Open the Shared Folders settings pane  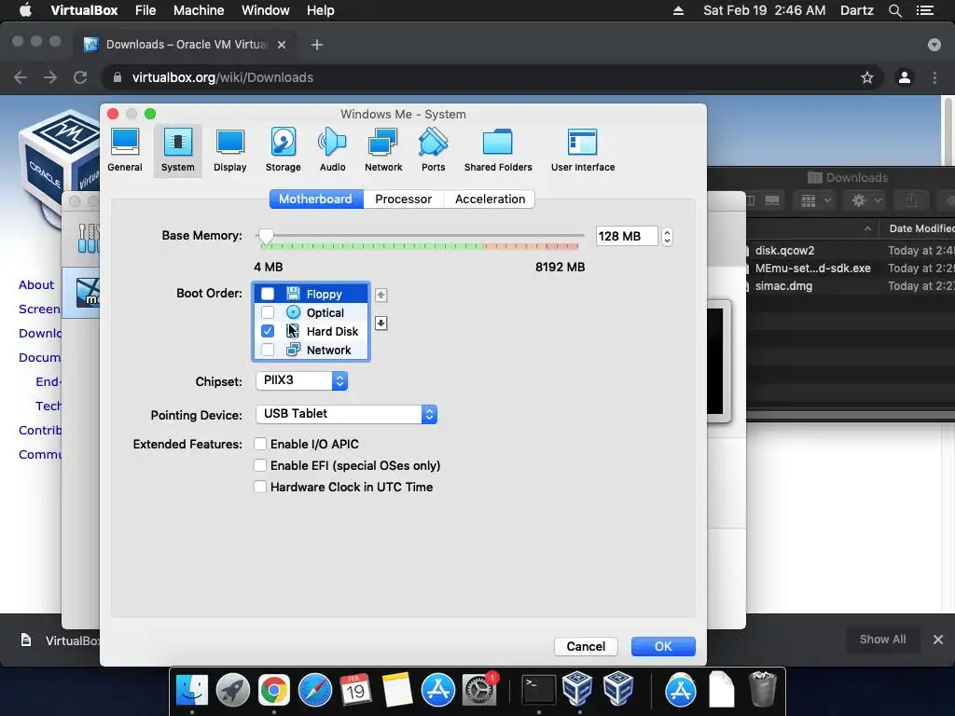pyautogui.click(x=498, y=150)
